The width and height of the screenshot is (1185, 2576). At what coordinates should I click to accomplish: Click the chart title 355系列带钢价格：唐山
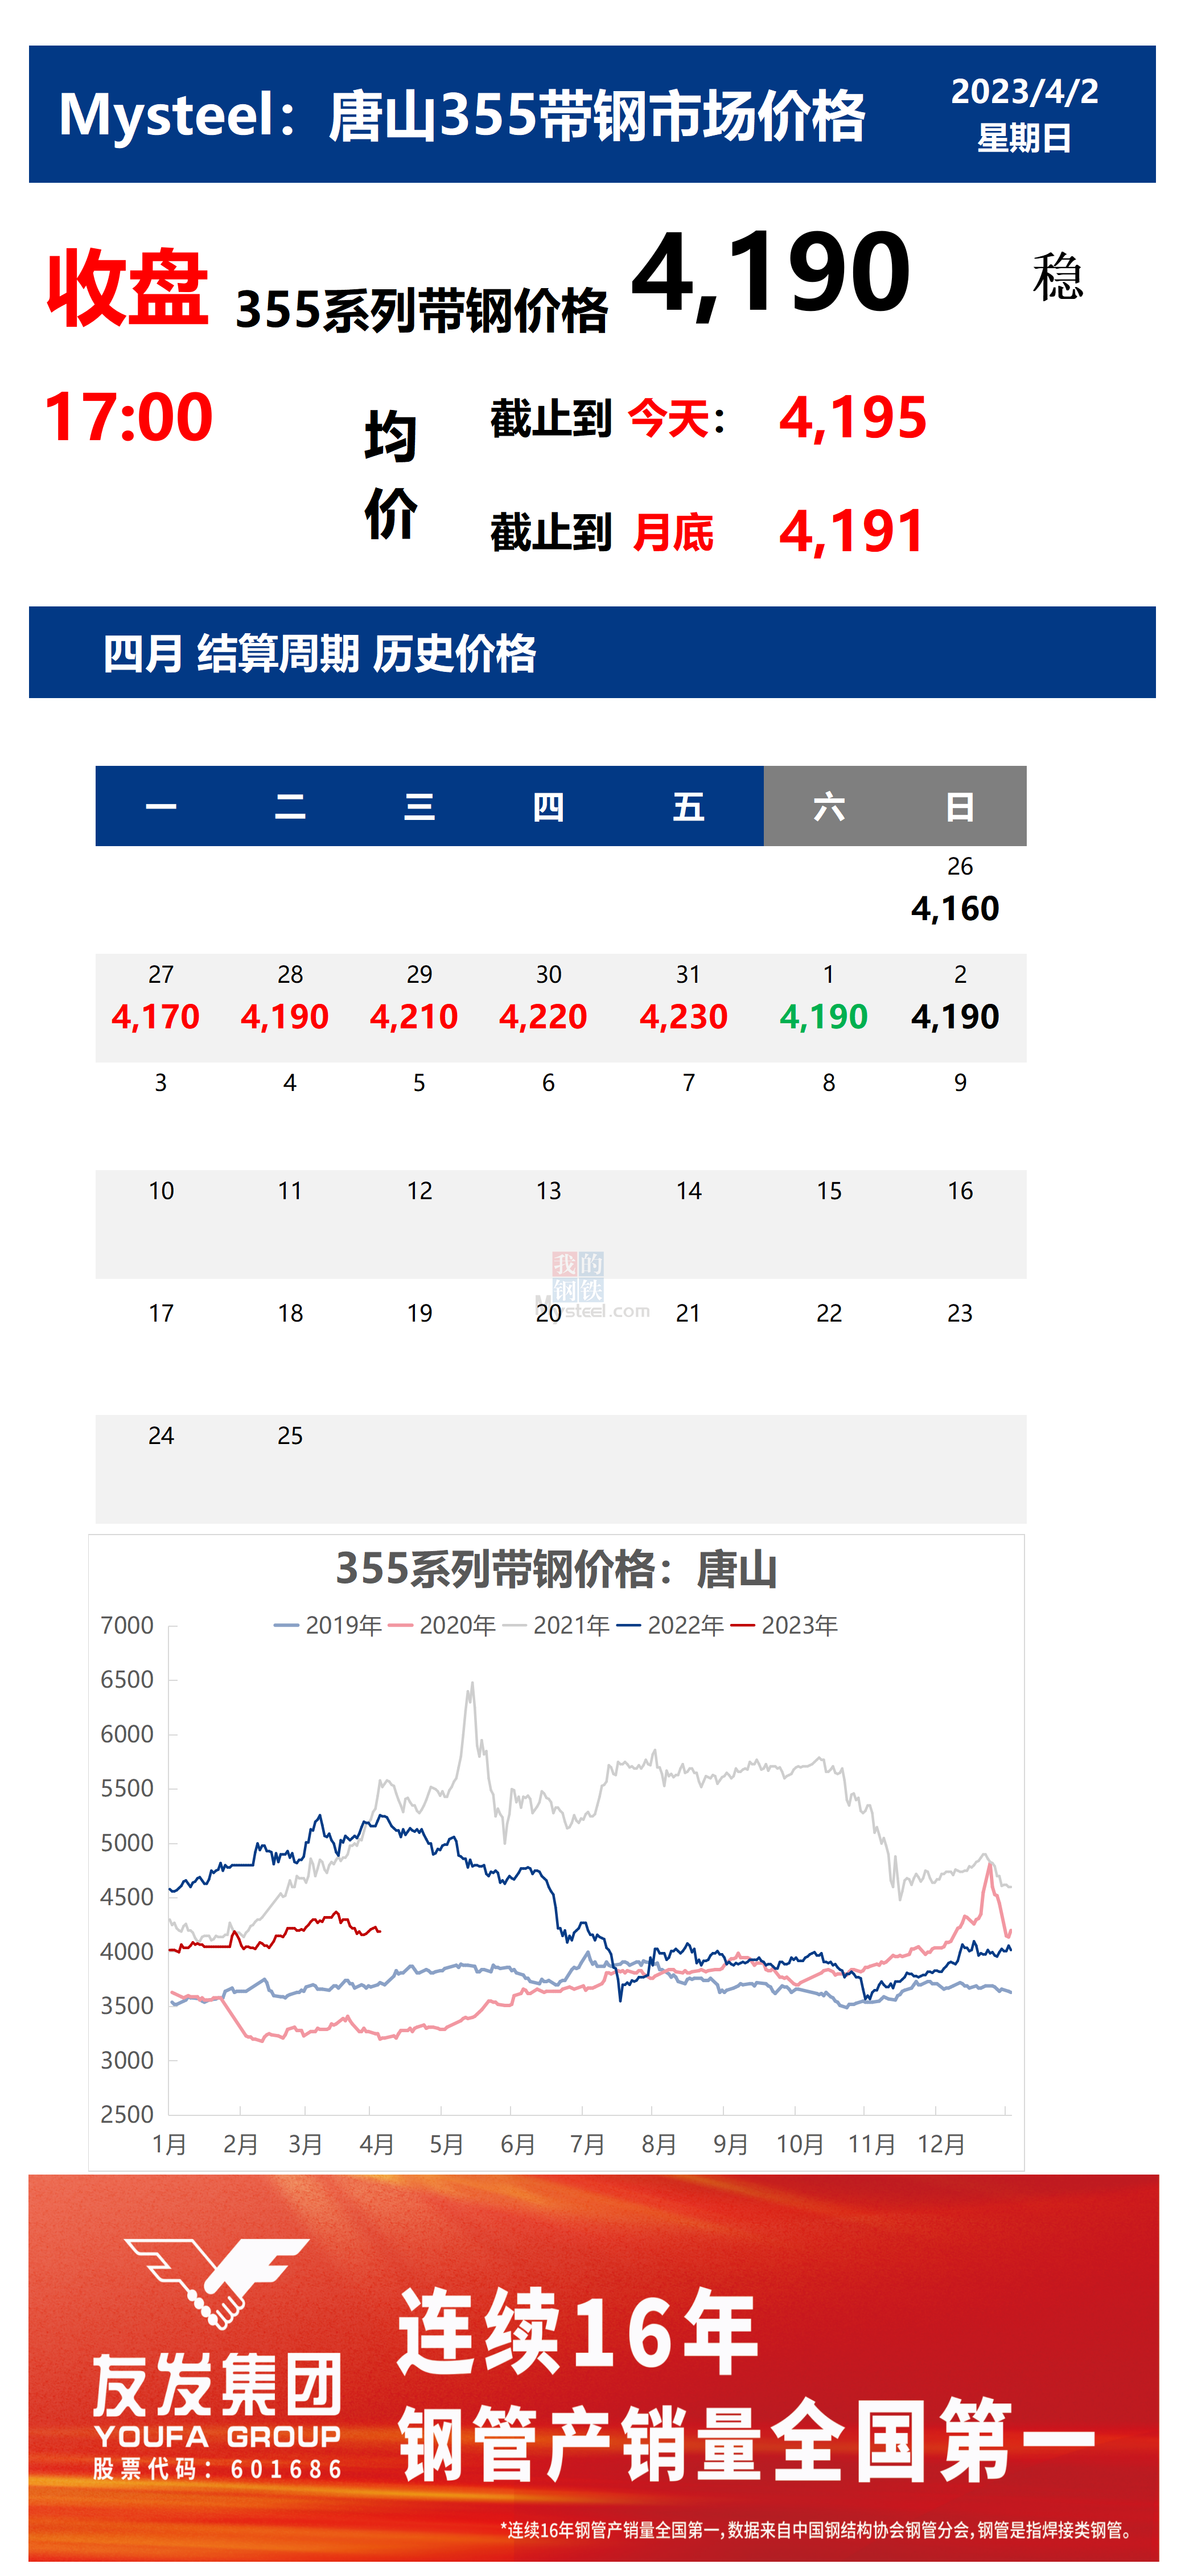557,1570
